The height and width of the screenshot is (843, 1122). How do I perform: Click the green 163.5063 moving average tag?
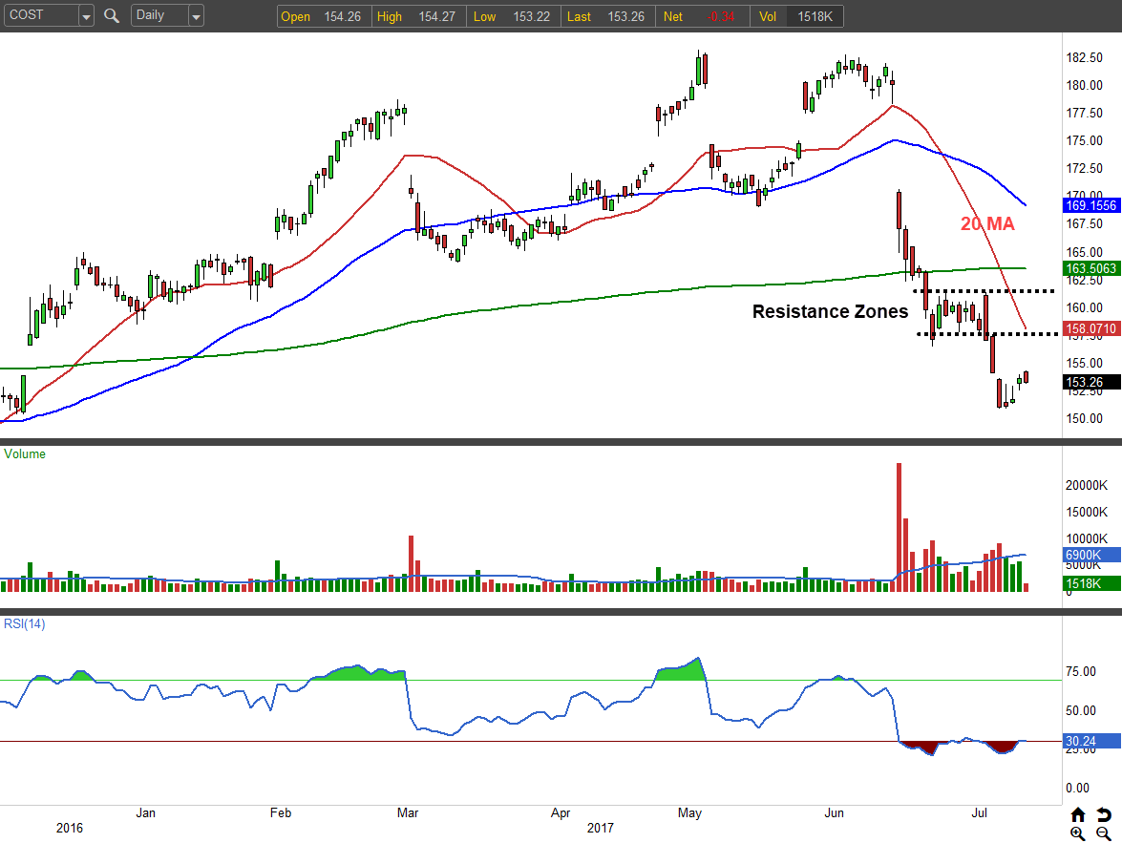(x=1090, y=269)
